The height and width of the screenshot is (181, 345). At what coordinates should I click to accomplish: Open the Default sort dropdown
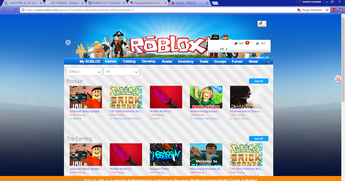[84, 71]
